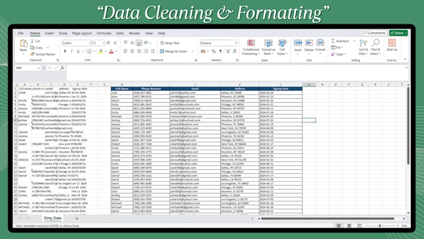Adjust the zoom slider
424x239 pixels.
point(380,225)
